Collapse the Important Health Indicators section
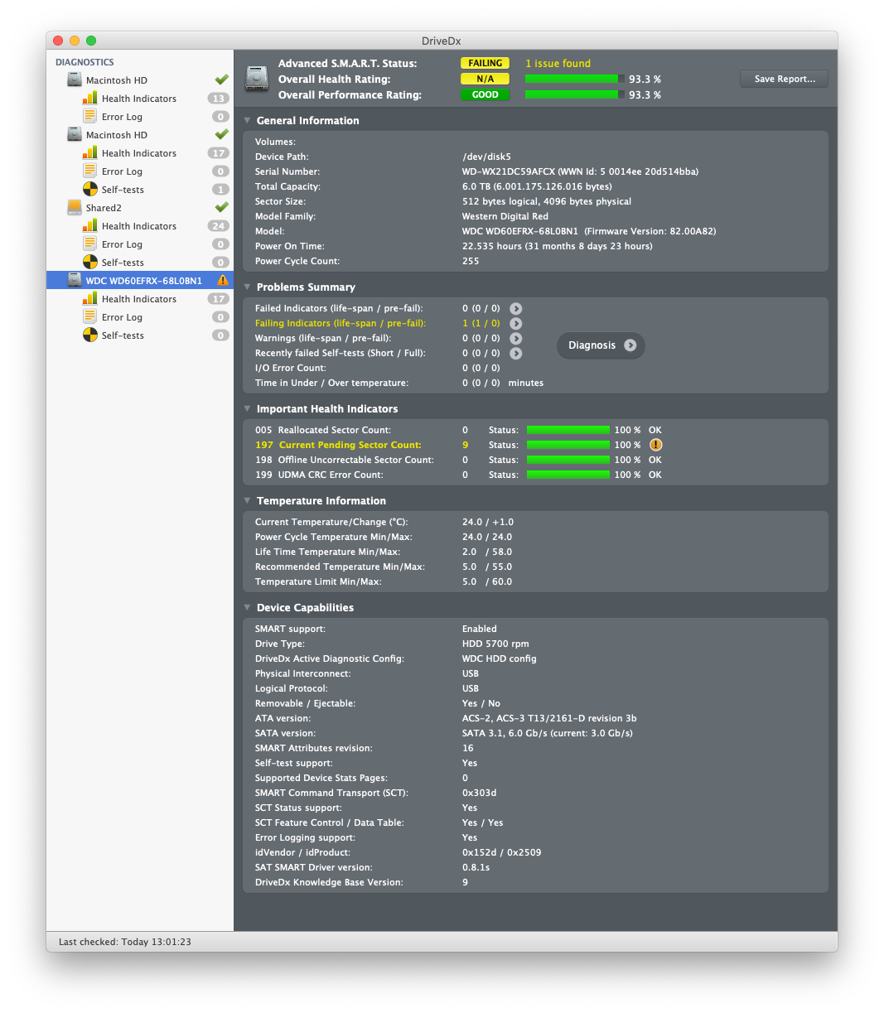 pos(246,409)
